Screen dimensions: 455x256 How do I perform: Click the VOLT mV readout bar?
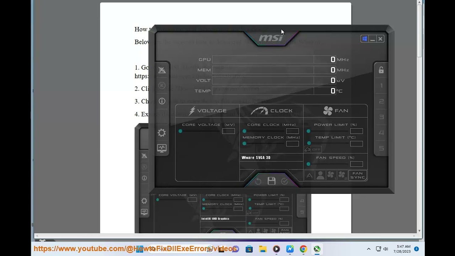click(x=274, y=80)
